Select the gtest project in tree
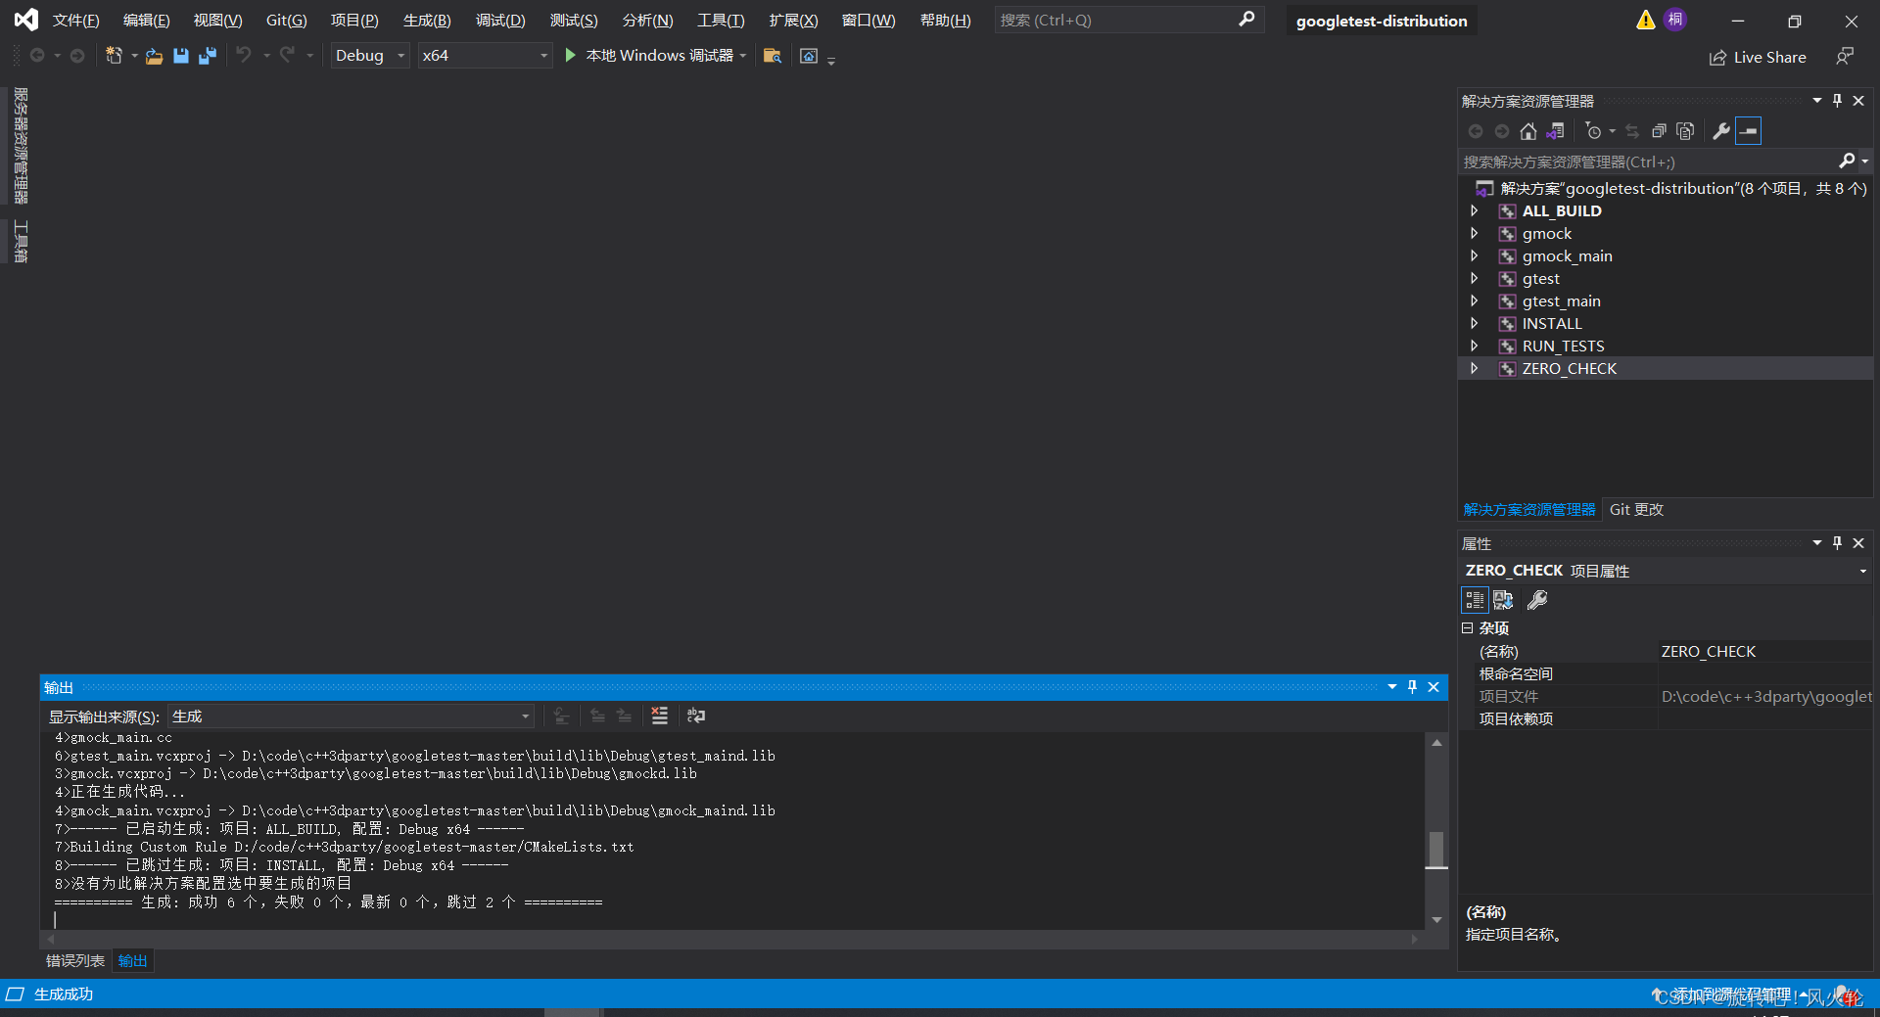1880x1017 pixels. click(x=1540, y=278)
